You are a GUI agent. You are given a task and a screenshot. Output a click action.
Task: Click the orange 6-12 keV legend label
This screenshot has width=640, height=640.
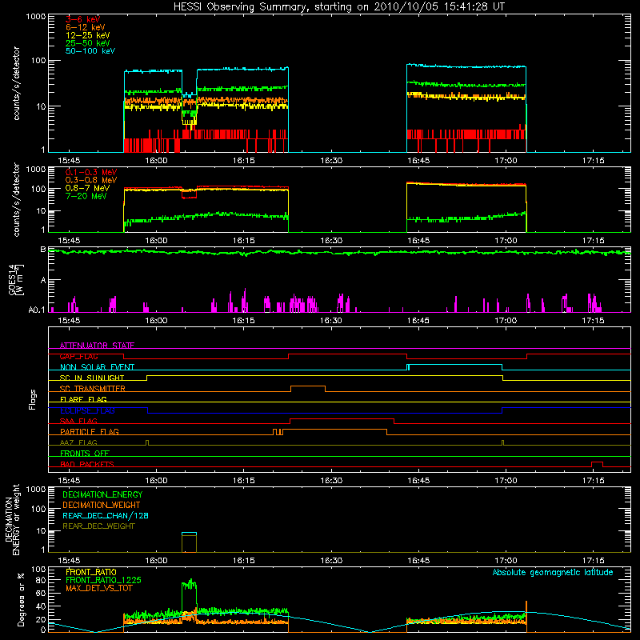(86, 27)
